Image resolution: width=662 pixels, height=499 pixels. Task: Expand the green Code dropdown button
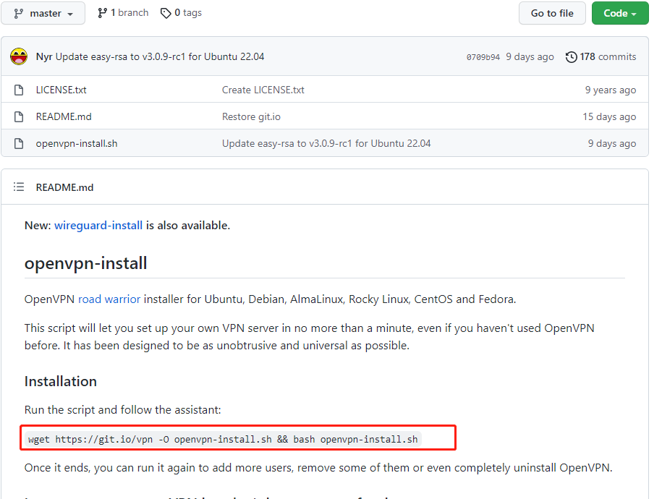click(619, 13)
